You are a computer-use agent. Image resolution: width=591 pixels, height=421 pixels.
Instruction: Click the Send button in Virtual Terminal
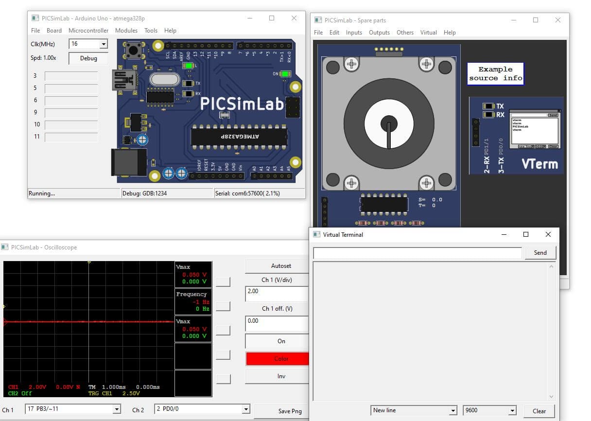[x=540, y=253]
